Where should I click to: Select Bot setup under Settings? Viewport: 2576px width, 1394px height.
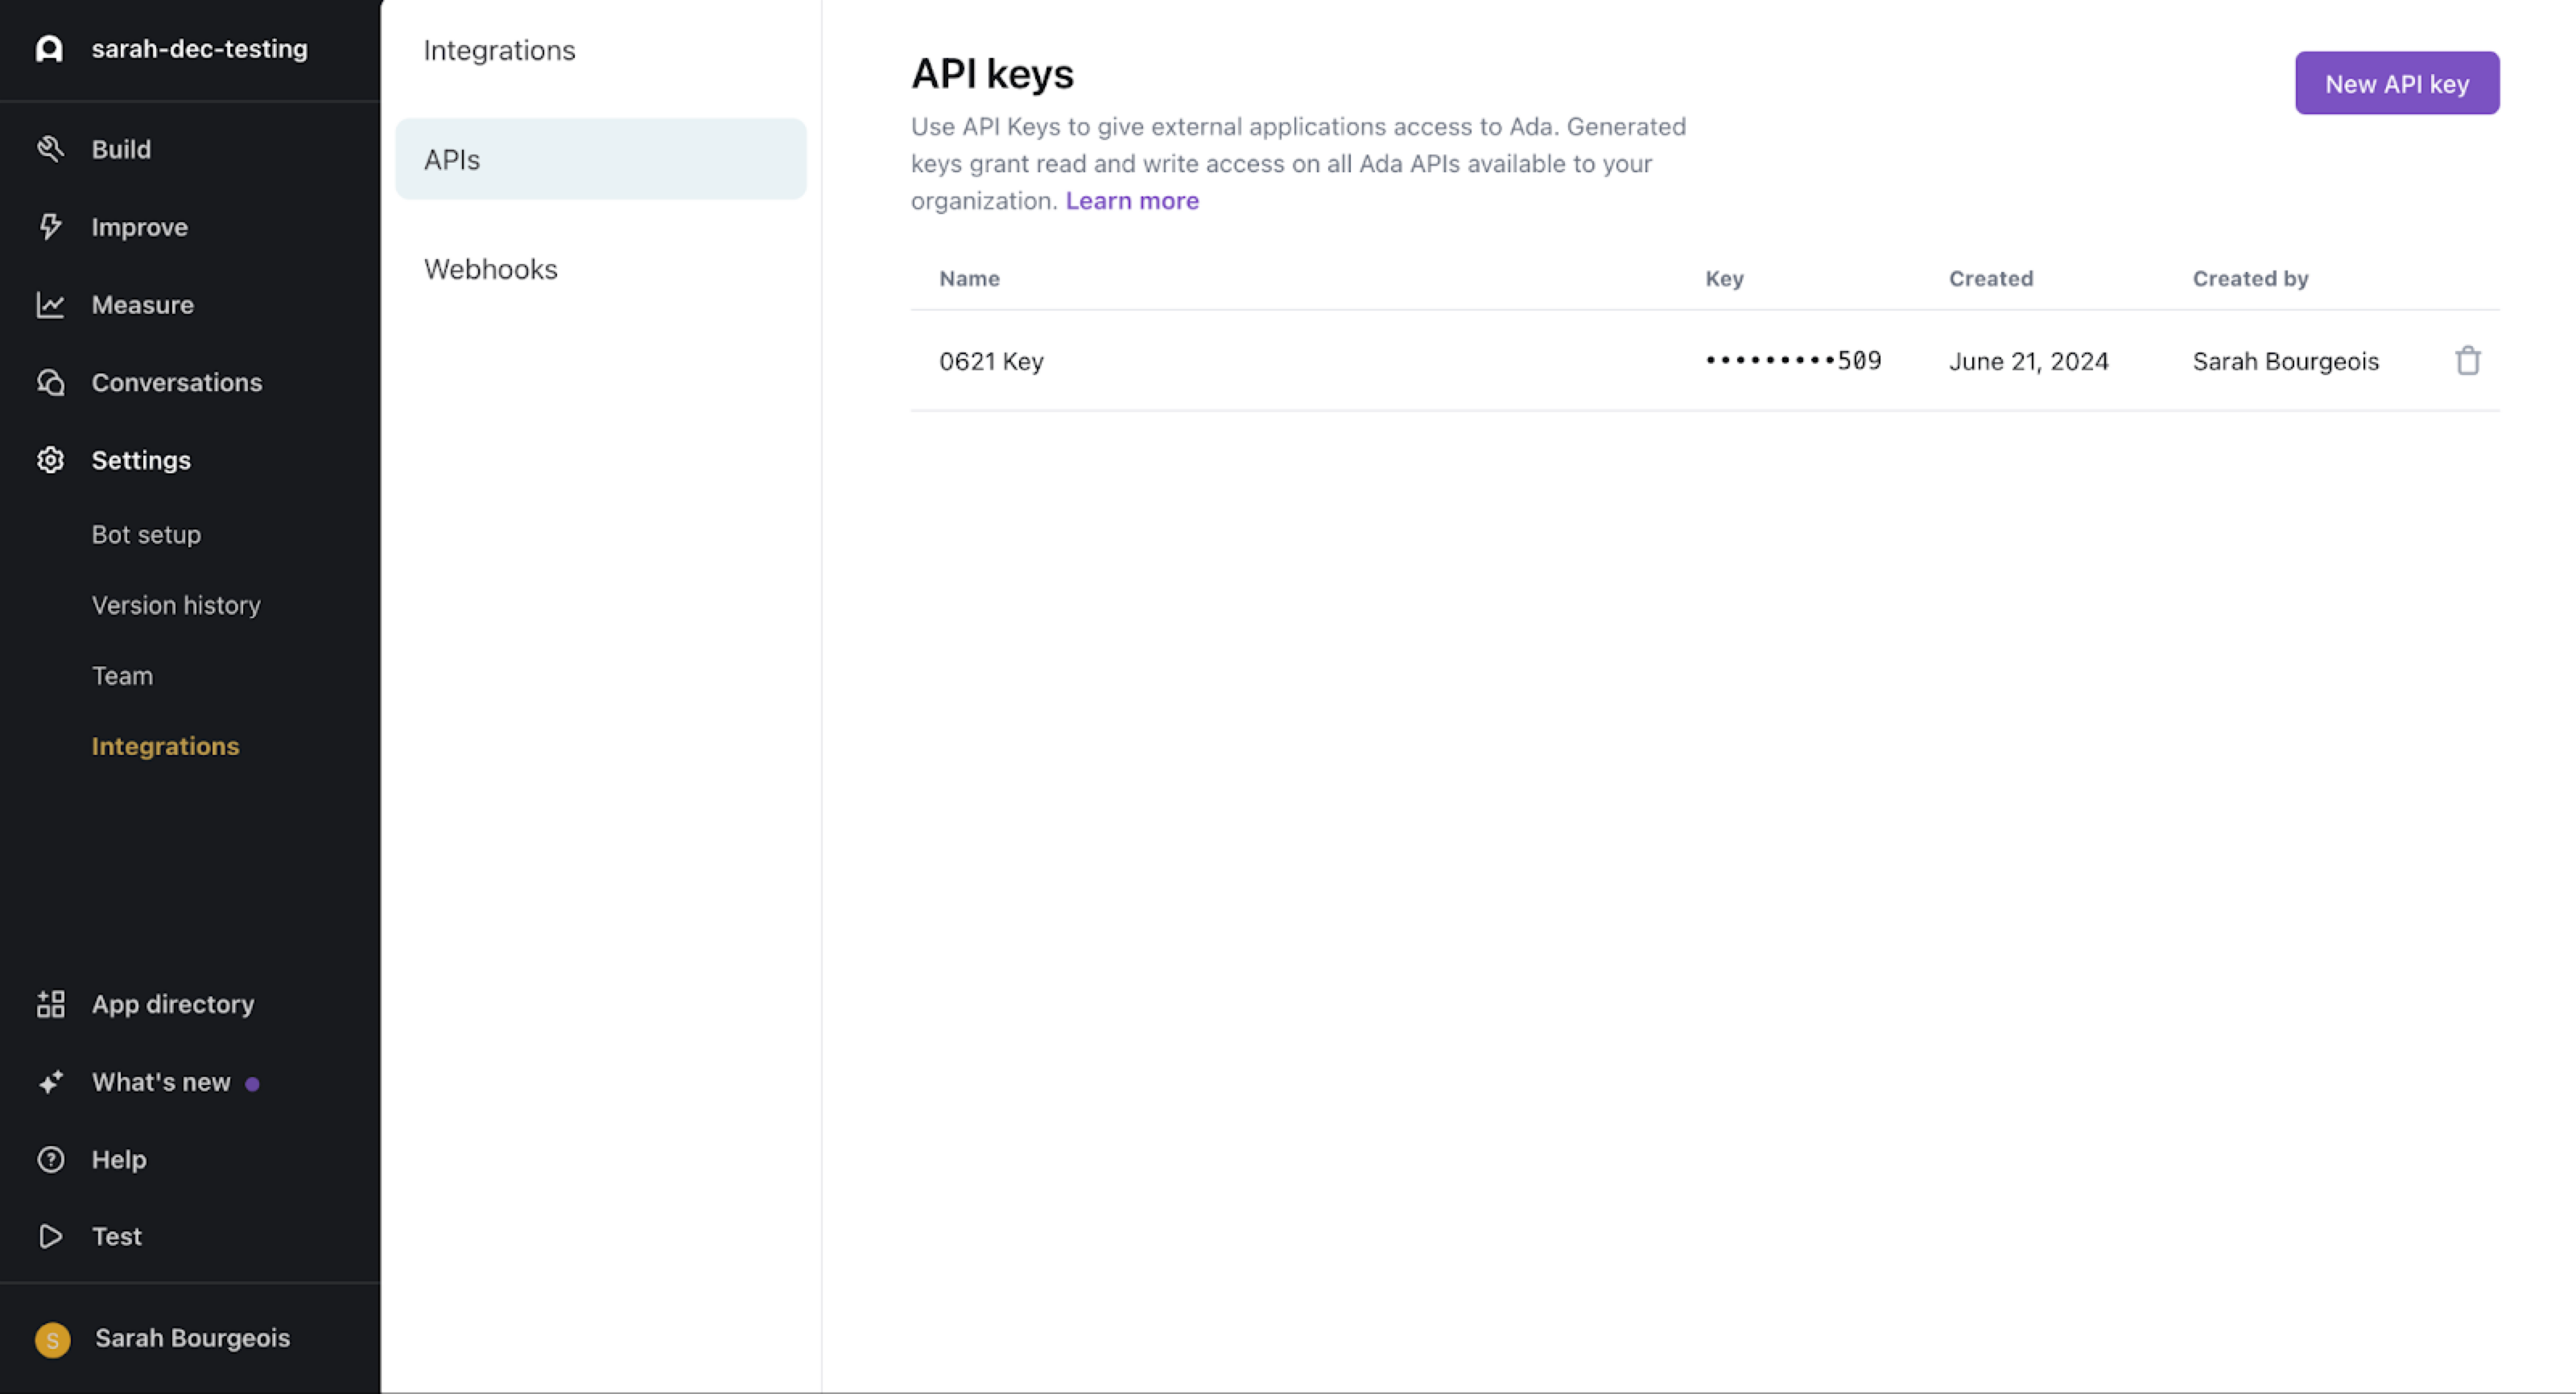146,534
